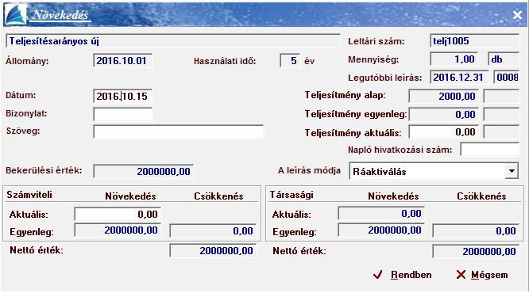This screenshot has width=529, height=293.
Task: Click the Állomány date field 2016.10.01
Action: point(123,60)
